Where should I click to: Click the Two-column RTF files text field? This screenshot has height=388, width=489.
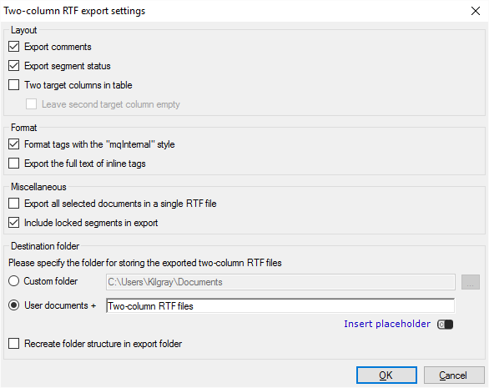pyautogui.click(x=280, y=305)
